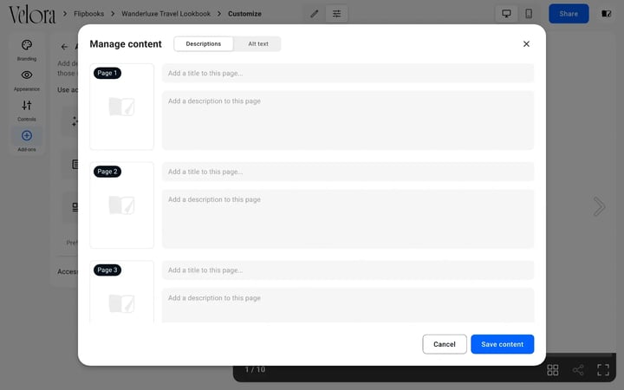Image resolution: width=624 pixels, height=390 pixels.
Task: Click the 1 / 10 page indicator
Action: coord(255,370)
